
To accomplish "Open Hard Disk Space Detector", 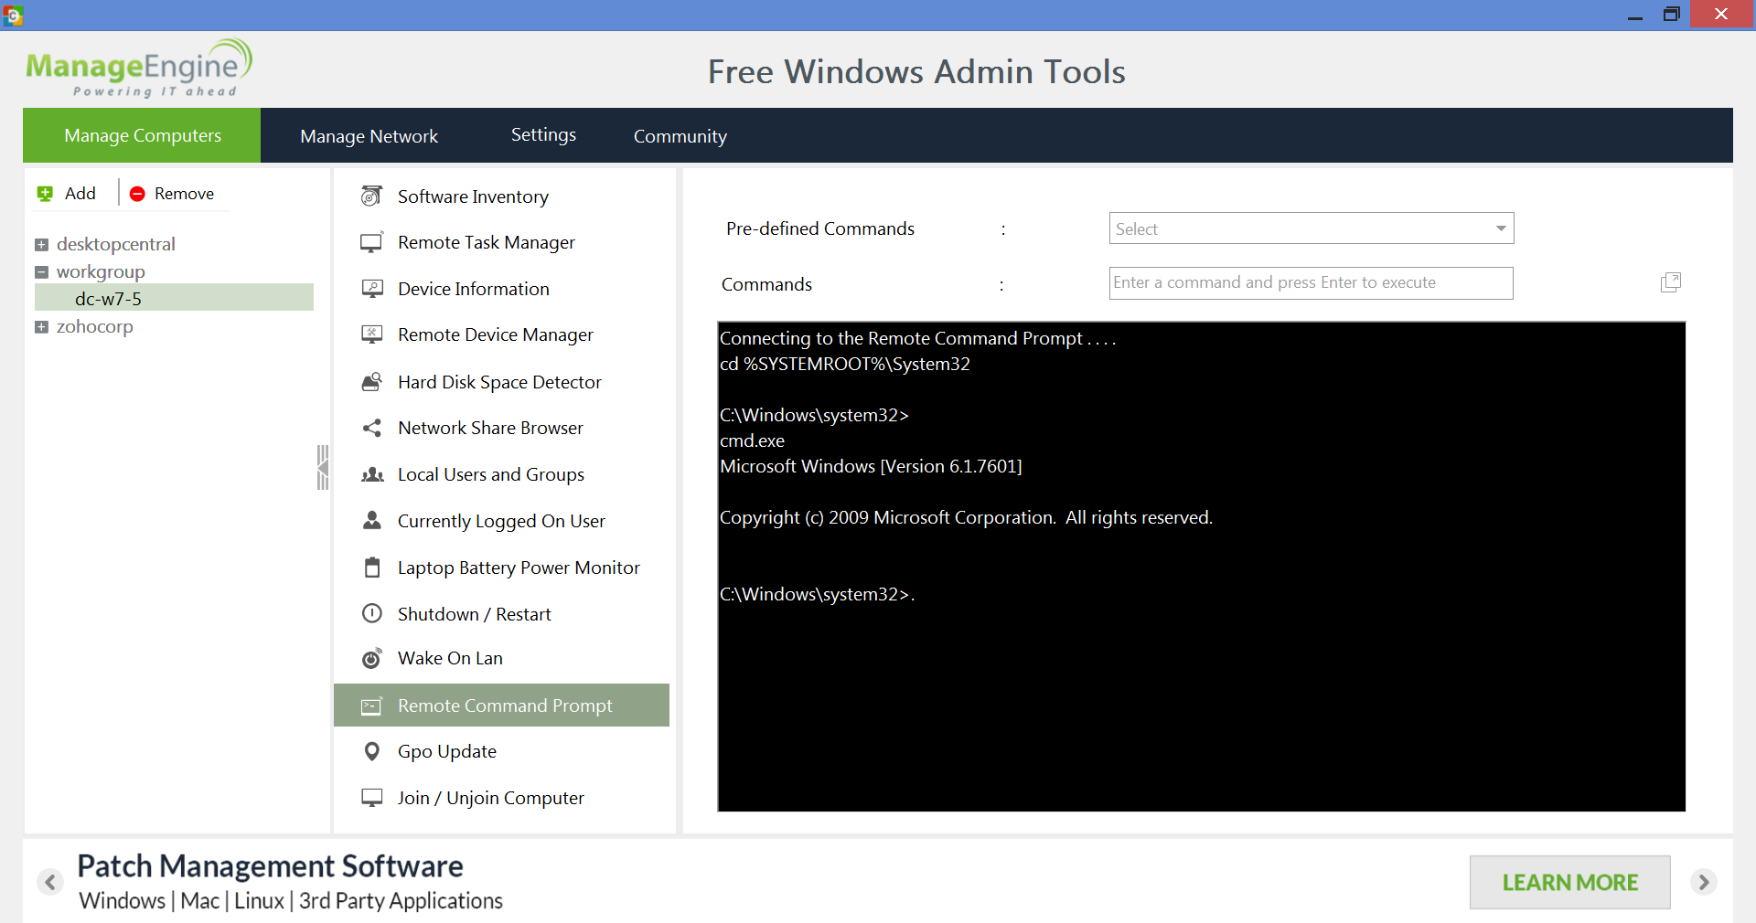I will point(501,382).
